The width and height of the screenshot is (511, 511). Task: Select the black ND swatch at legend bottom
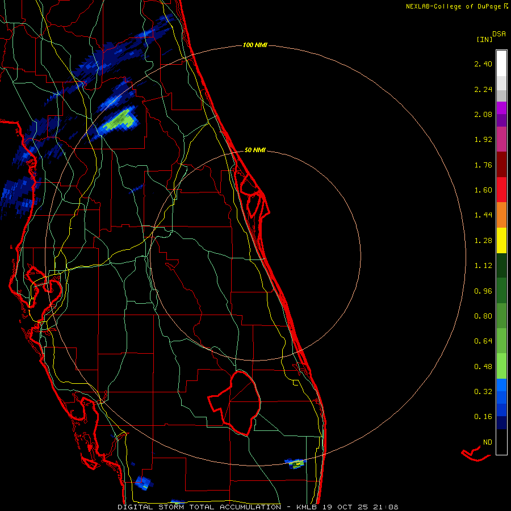pyautogui.click(x=501, y=442)
